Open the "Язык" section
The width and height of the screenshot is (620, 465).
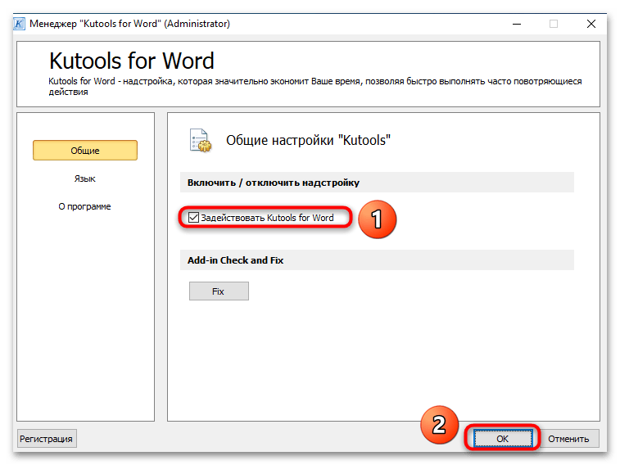(84, 178)
